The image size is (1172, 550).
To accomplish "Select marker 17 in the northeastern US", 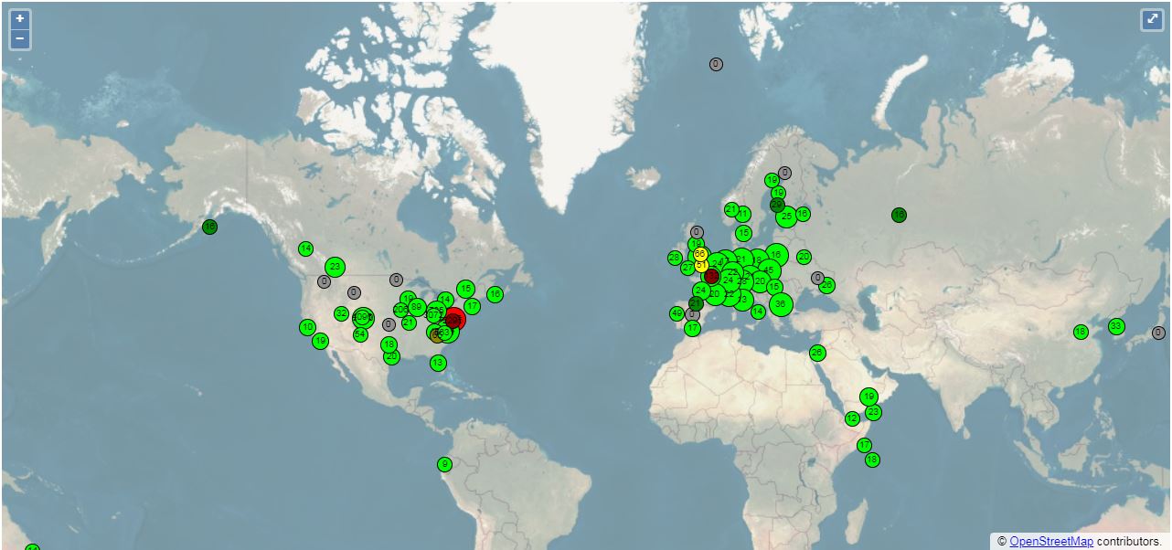I will (x=472, y=306).
